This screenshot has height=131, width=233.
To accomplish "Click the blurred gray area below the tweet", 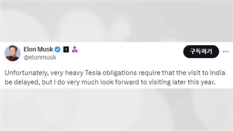I will coord(116,110).
